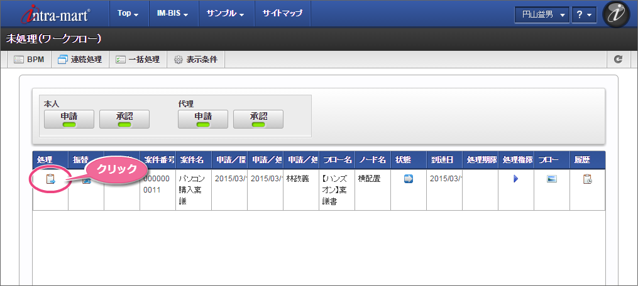Click 一括処理 in the toolbar

click(x=138, y=60)
